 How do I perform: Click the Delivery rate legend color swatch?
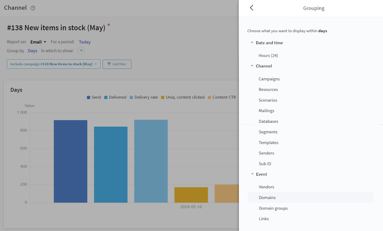[131, 98]
